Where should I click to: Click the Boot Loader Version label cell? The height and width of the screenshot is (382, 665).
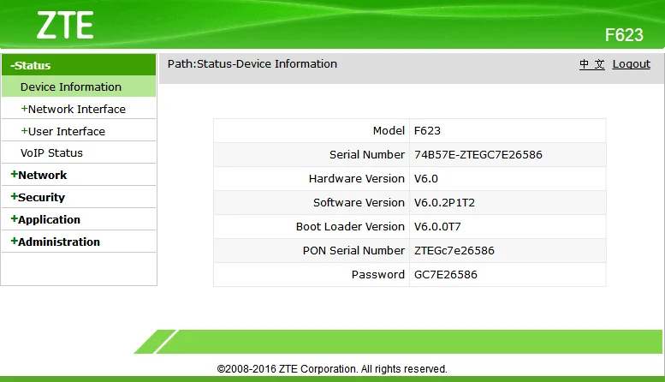coord(312,227)
